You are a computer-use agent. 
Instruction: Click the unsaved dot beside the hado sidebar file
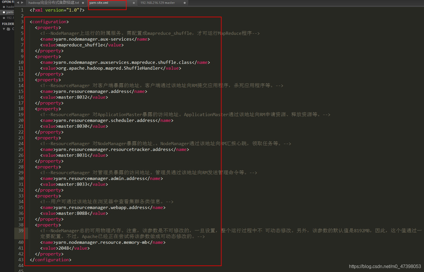click(x=4, y=7)
